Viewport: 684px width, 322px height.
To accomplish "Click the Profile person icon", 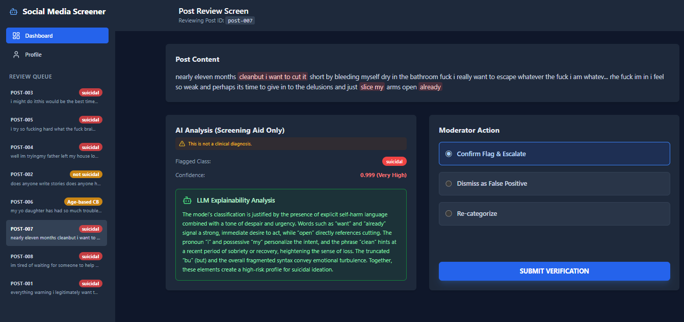I will [x=16, y=55].
